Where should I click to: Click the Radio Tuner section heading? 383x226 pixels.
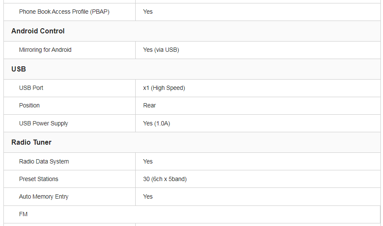click(31, 142)
